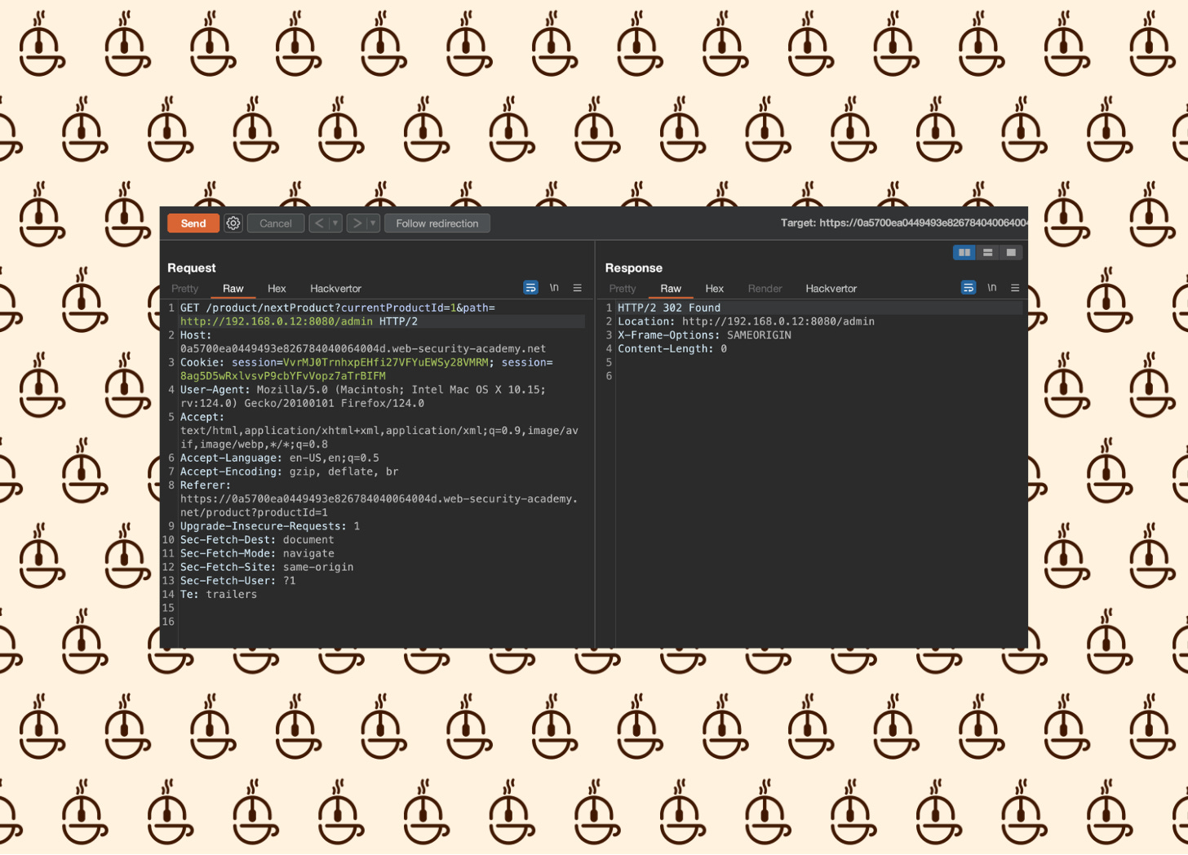
Task: Go back to the previous request
Action: coord(319,224)
